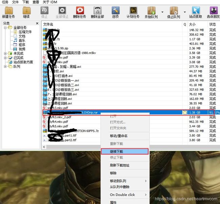Choose 属性 in context menu
Viewport: 220px width, 204px height.
pyautogui.click(x=125, y=202)
